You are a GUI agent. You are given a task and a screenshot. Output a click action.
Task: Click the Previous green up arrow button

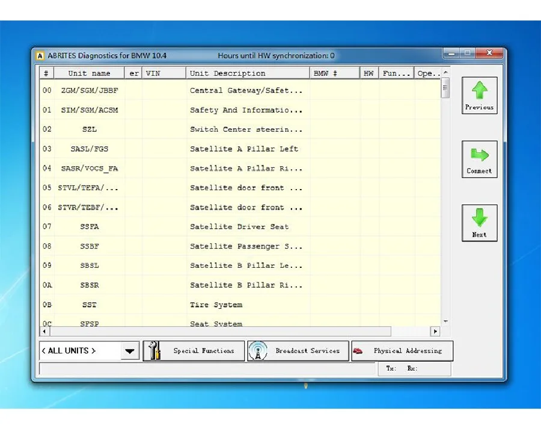479,95
